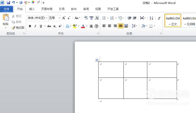Grow font size with the large A
The image size is (196, 113).
(x=64, y=18)
